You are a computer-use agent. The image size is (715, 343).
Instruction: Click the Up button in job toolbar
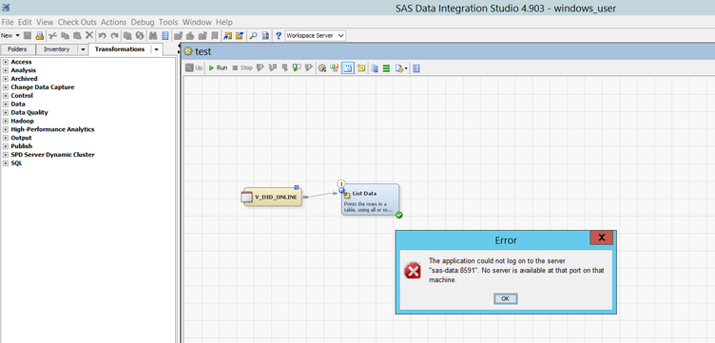coord(194,67)
